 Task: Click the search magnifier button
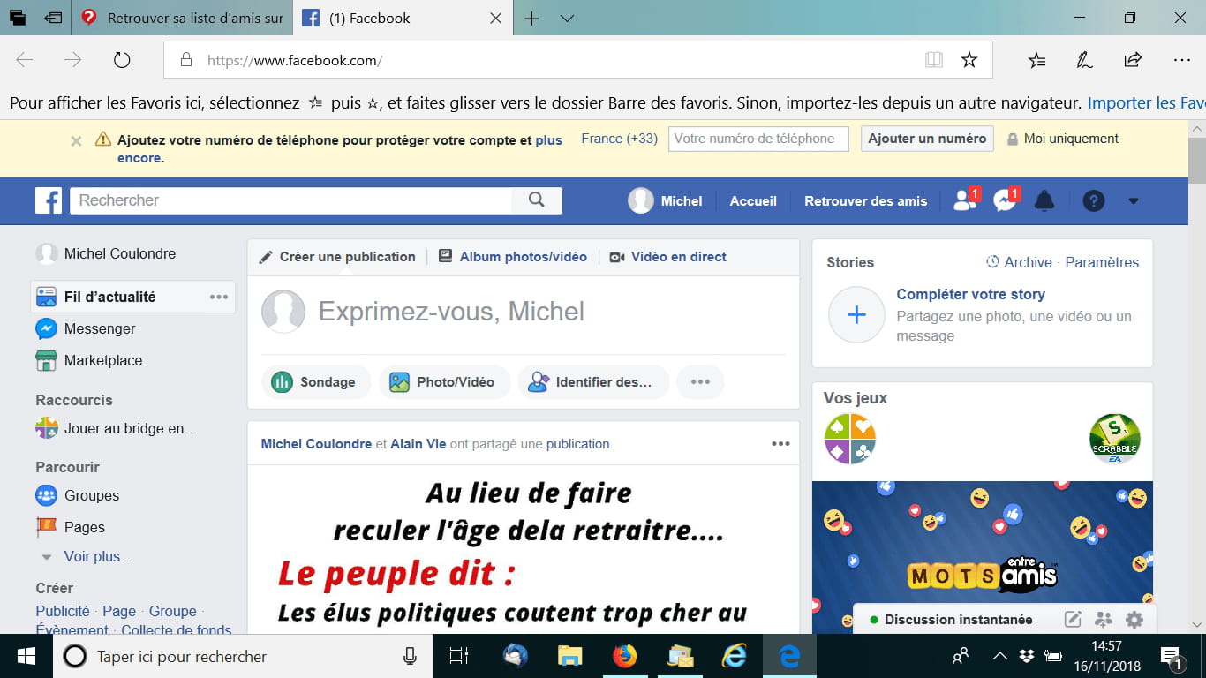pos(537,200)
